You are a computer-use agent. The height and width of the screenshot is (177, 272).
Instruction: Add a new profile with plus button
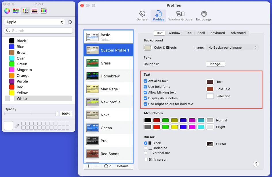point(88,166)
